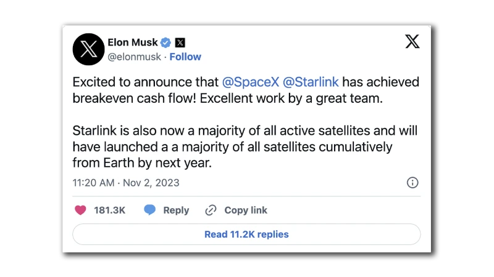This screenshot has width=494, height=277.
Task: Click the chain link copy icon
Action: point(211,210)
